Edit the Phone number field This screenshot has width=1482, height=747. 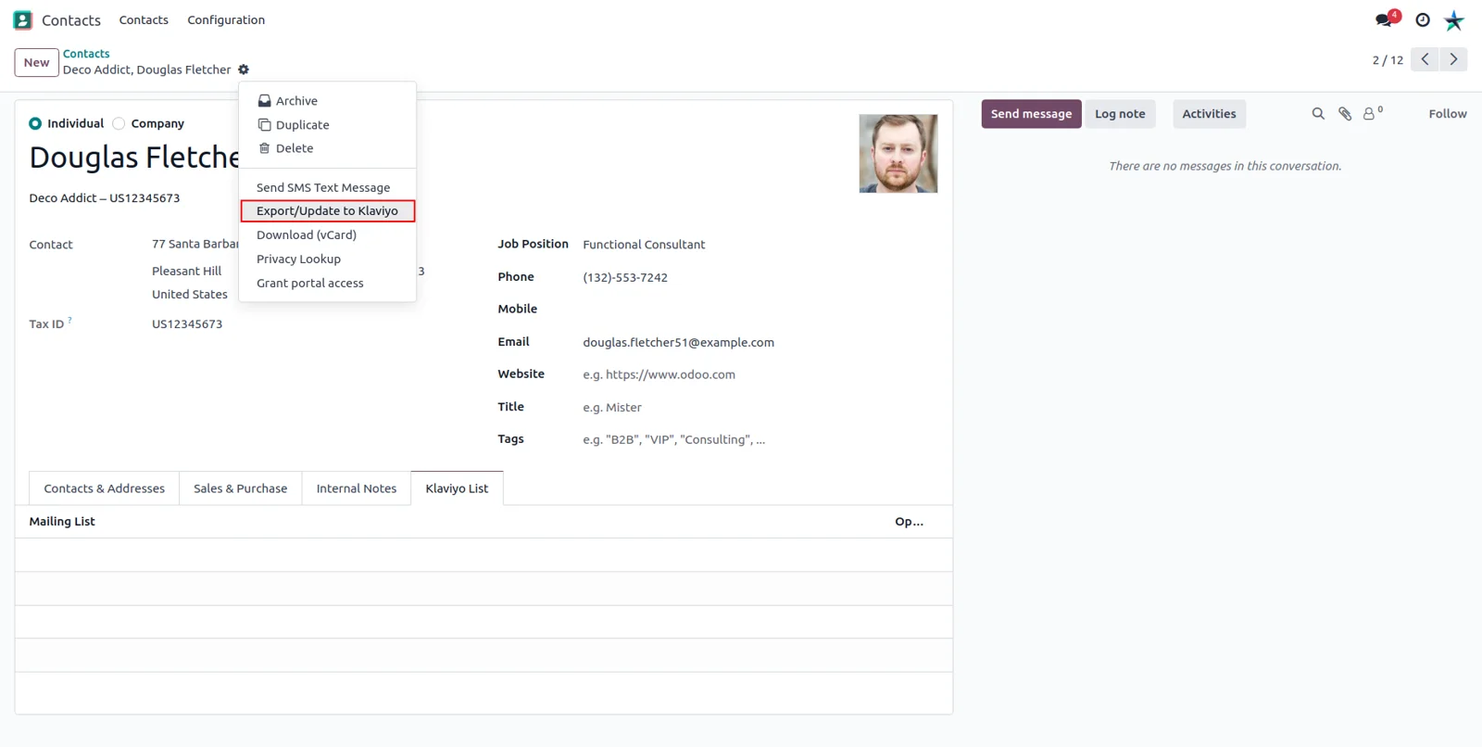click(760, 277)
